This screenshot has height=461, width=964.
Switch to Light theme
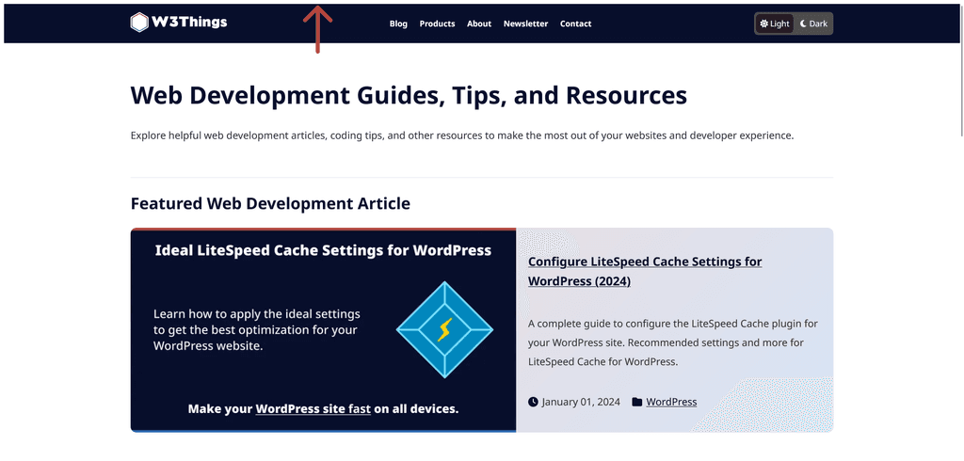click(775, 24)
